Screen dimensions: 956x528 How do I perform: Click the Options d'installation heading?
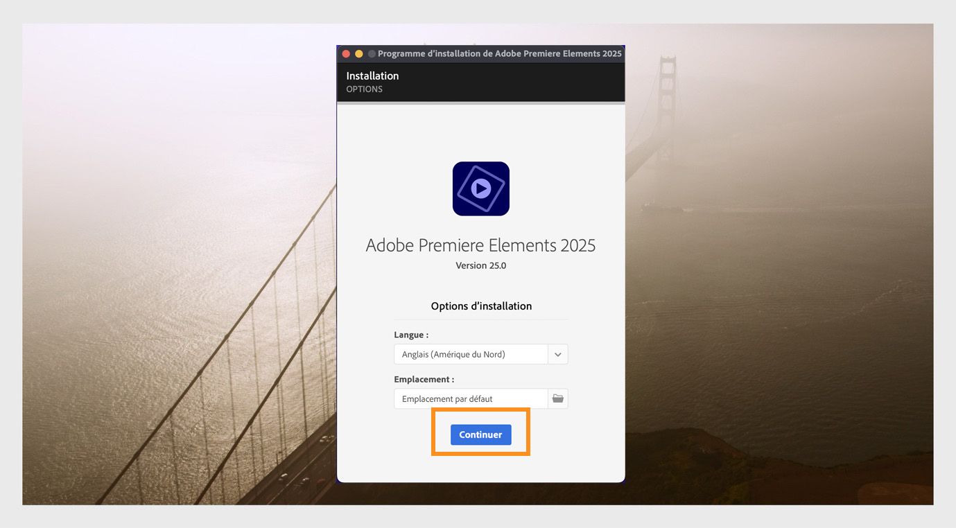pos(481,306)
